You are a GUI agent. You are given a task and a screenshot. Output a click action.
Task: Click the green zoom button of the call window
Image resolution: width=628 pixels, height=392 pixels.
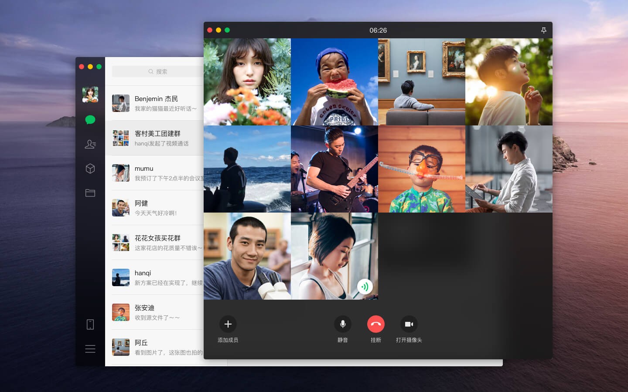[227, 30]
